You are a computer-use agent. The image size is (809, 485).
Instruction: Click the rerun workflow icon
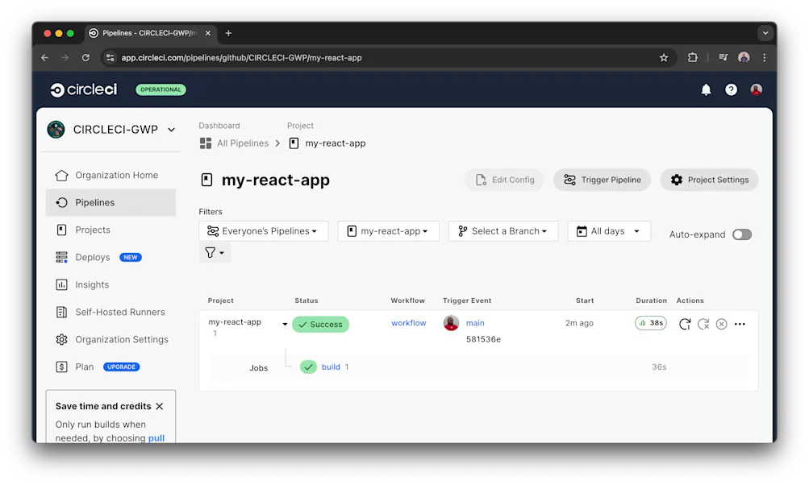tap(685, 324)
